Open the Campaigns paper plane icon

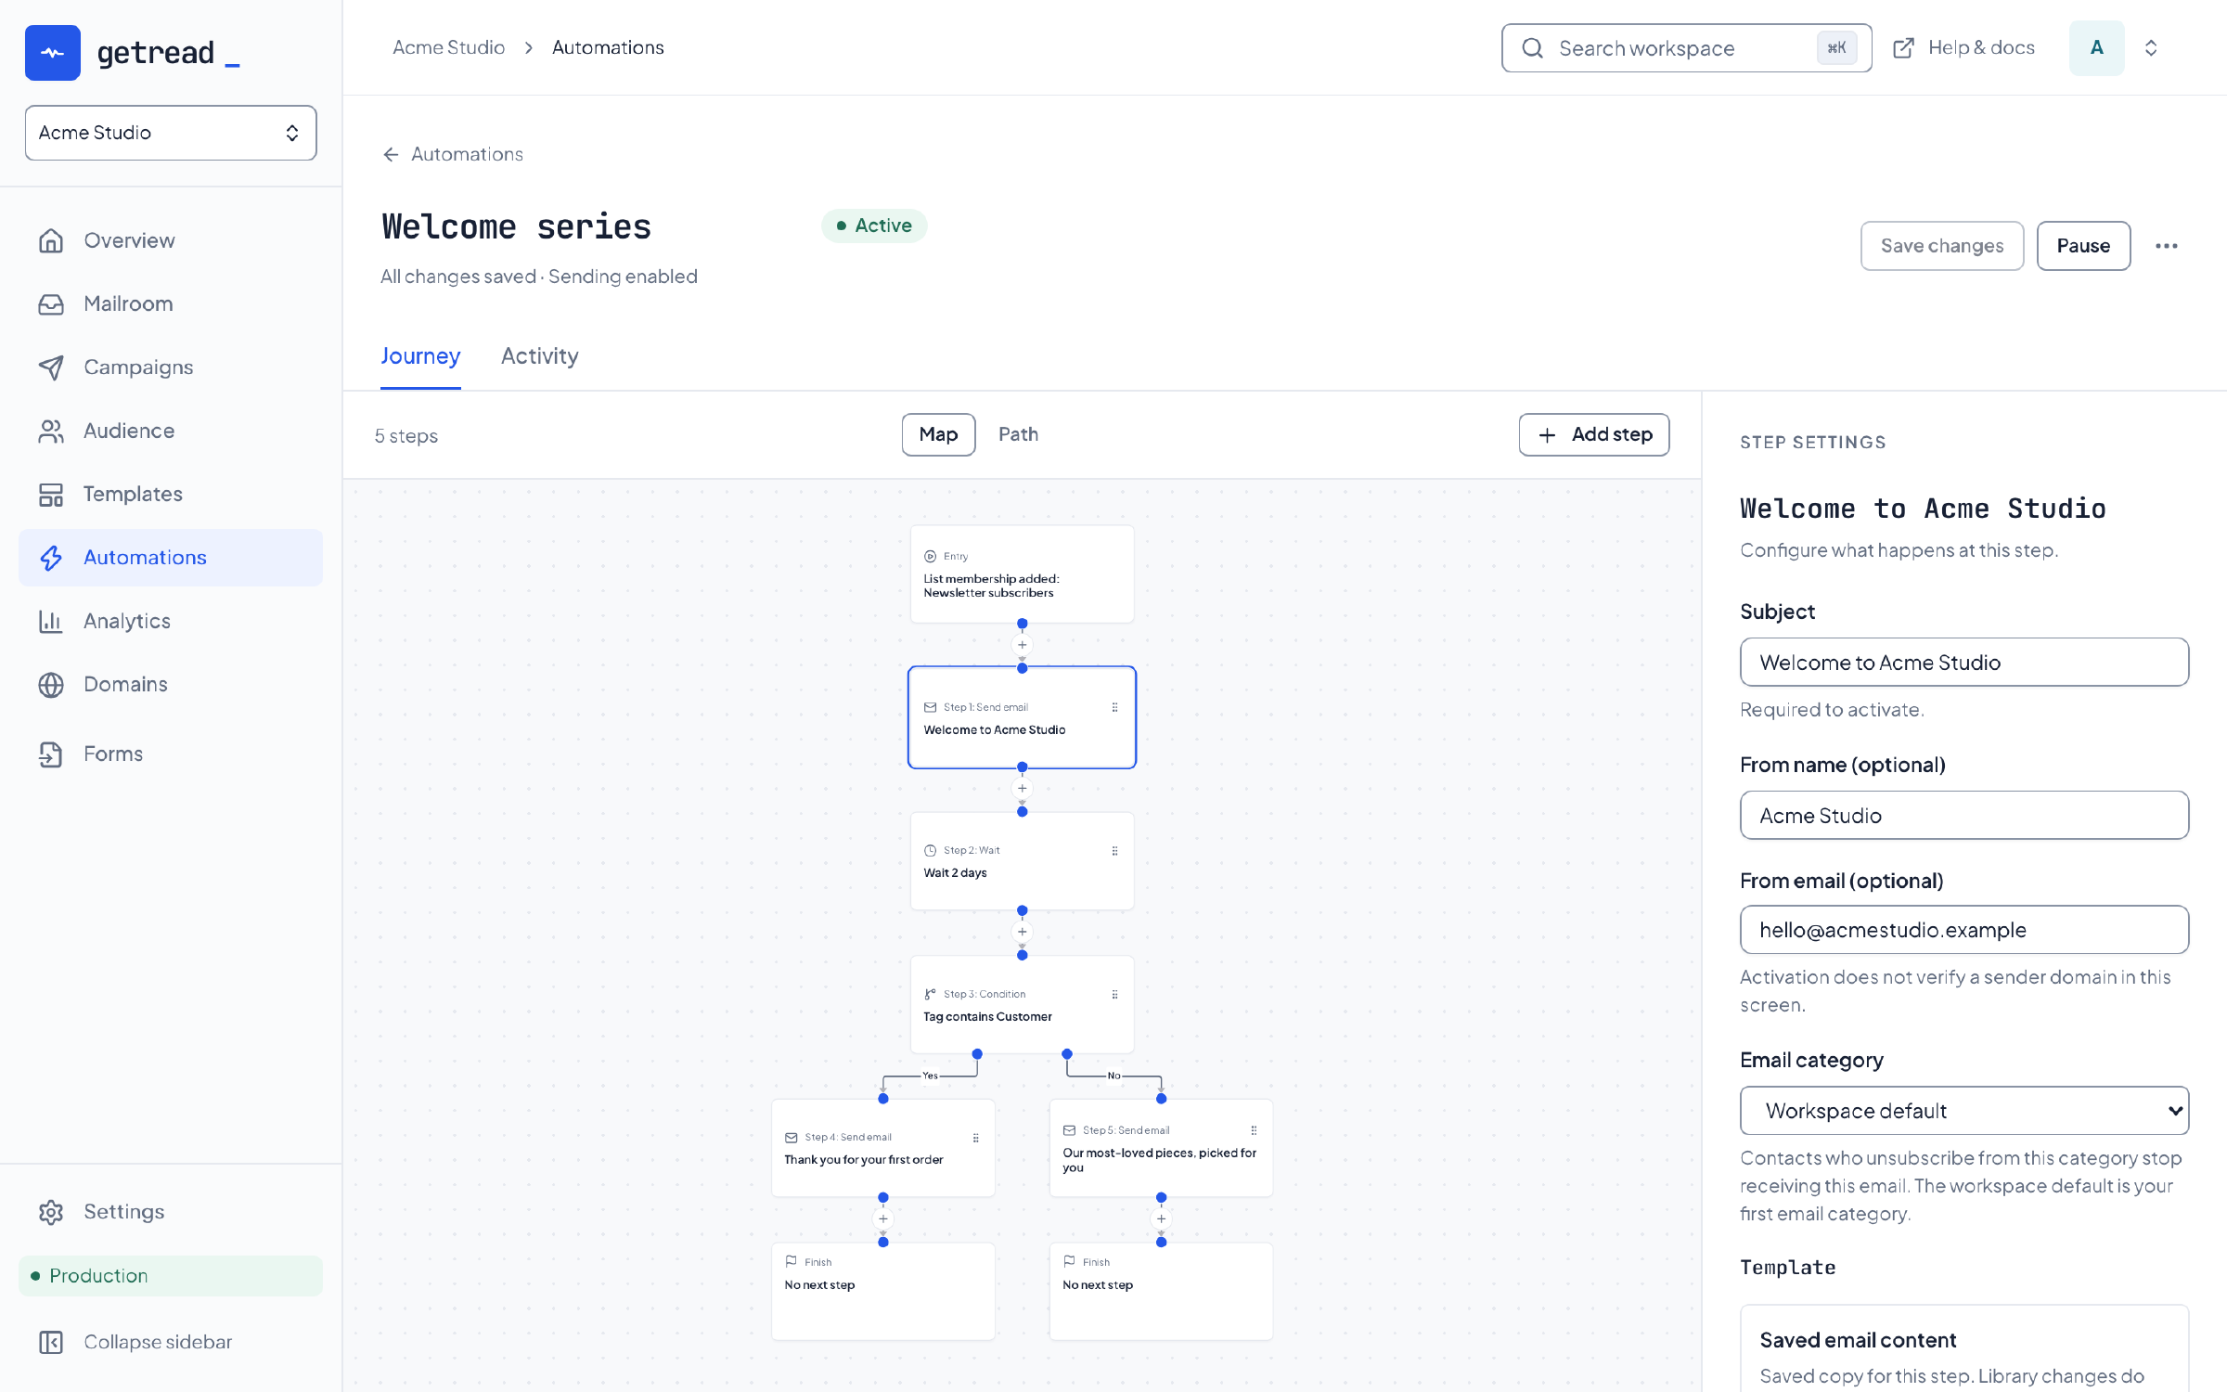[51, 367]
